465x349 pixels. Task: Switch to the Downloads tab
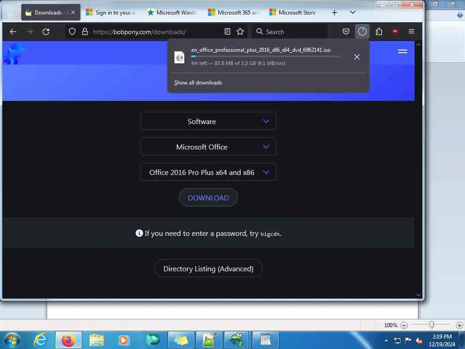tap(51, 12)
